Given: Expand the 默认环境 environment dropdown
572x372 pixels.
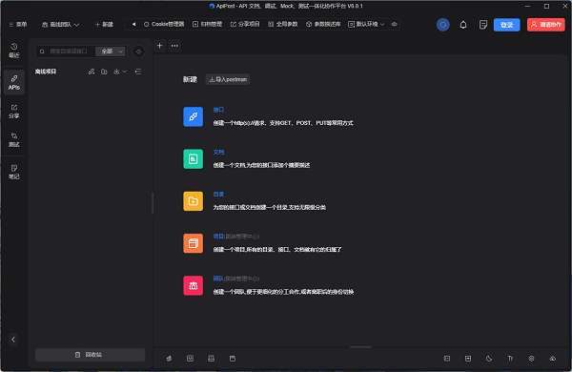Looking at the screenshot, I should 366,24.
